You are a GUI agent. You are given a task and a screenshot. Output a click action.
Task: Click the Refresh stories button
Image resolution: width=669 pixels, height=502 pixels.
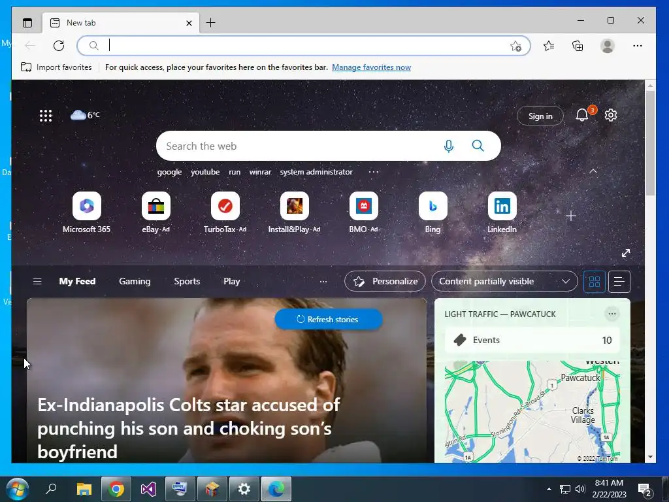pos(328,319)
